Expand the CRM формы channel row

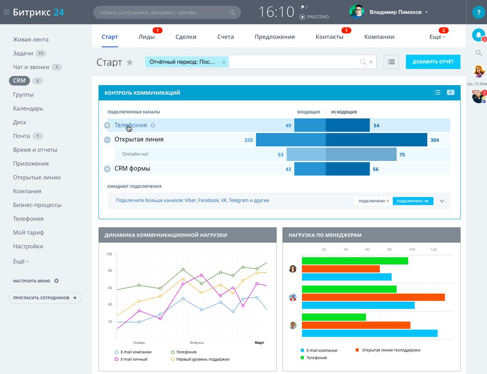point(107,169)
